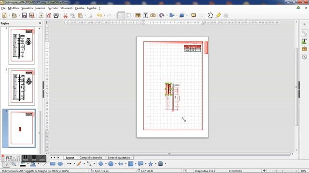
Task: Select the 3D objects cylinder tool
Action: [x=160, y=164]
